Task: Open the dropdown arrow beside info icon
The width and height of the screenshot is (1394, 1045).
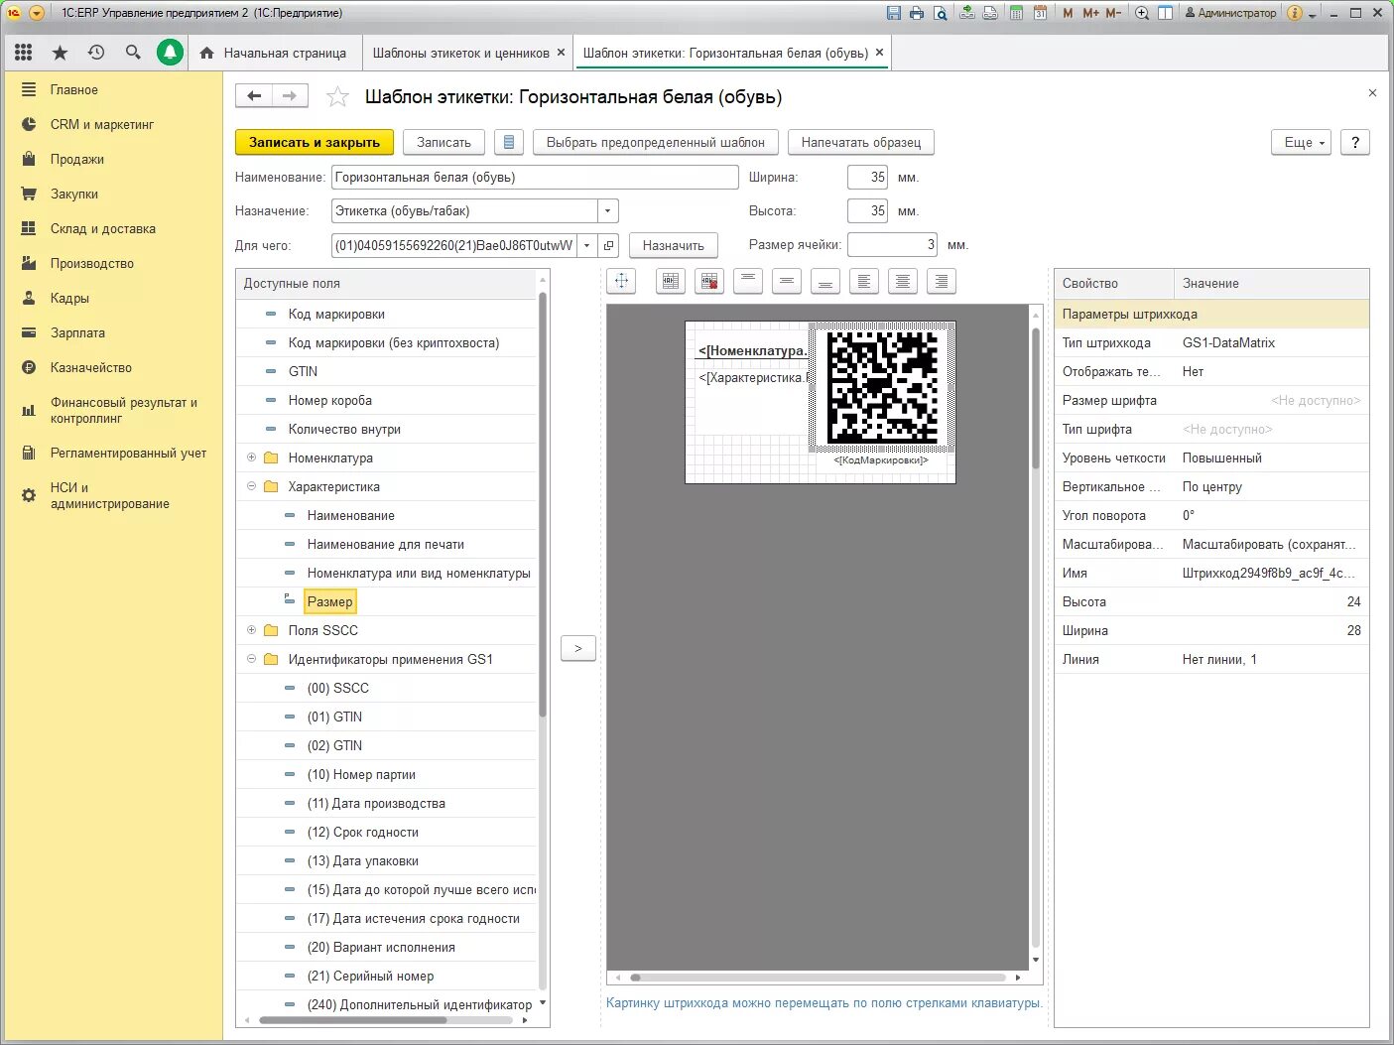Action: 1312,15
